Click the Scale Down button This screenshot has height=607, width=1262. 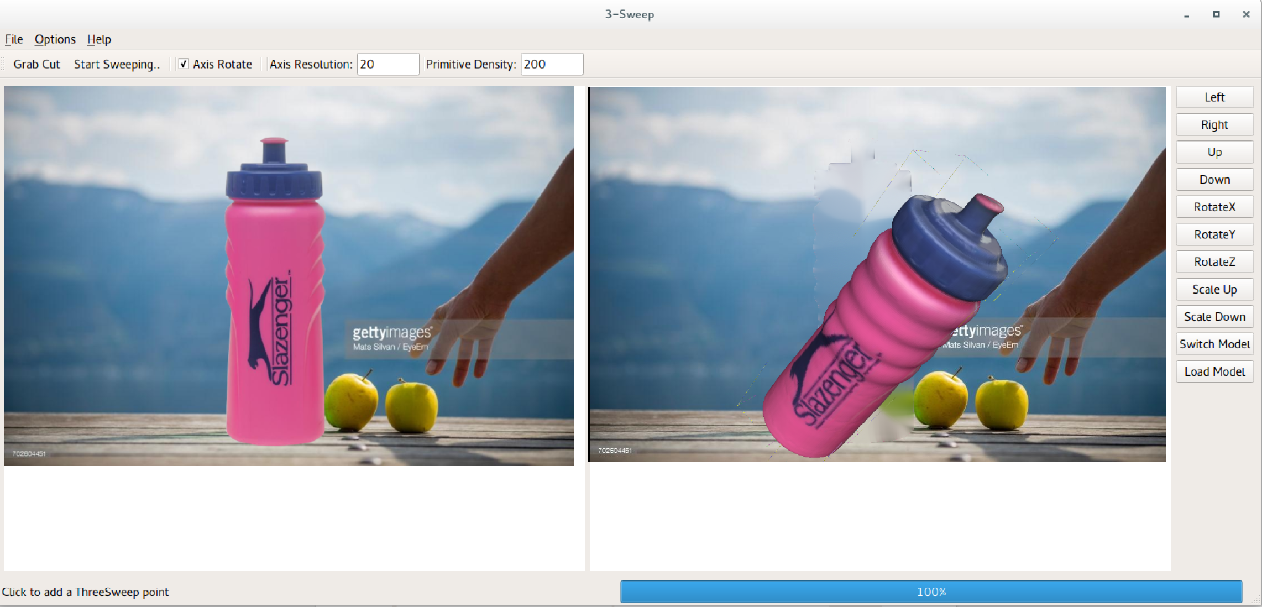pos(1214,317)
